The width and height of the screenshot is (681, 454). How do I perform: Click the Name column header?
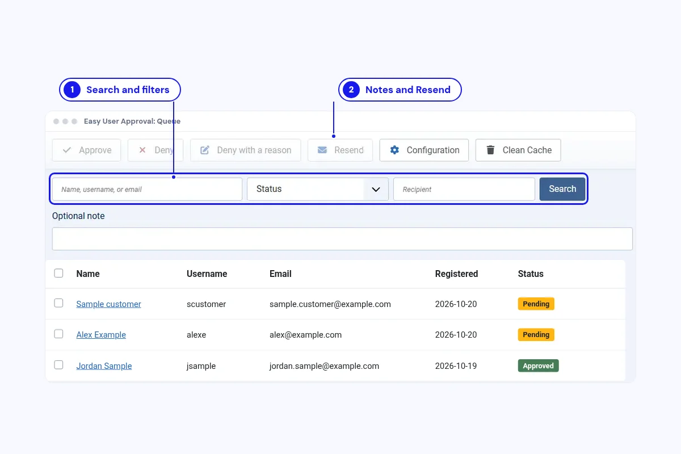88,274
